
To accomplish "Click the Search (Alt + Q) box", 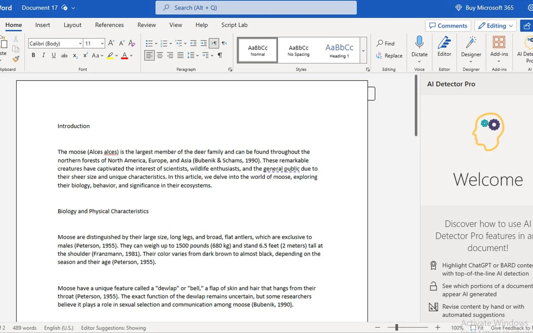I will point(256,8).
